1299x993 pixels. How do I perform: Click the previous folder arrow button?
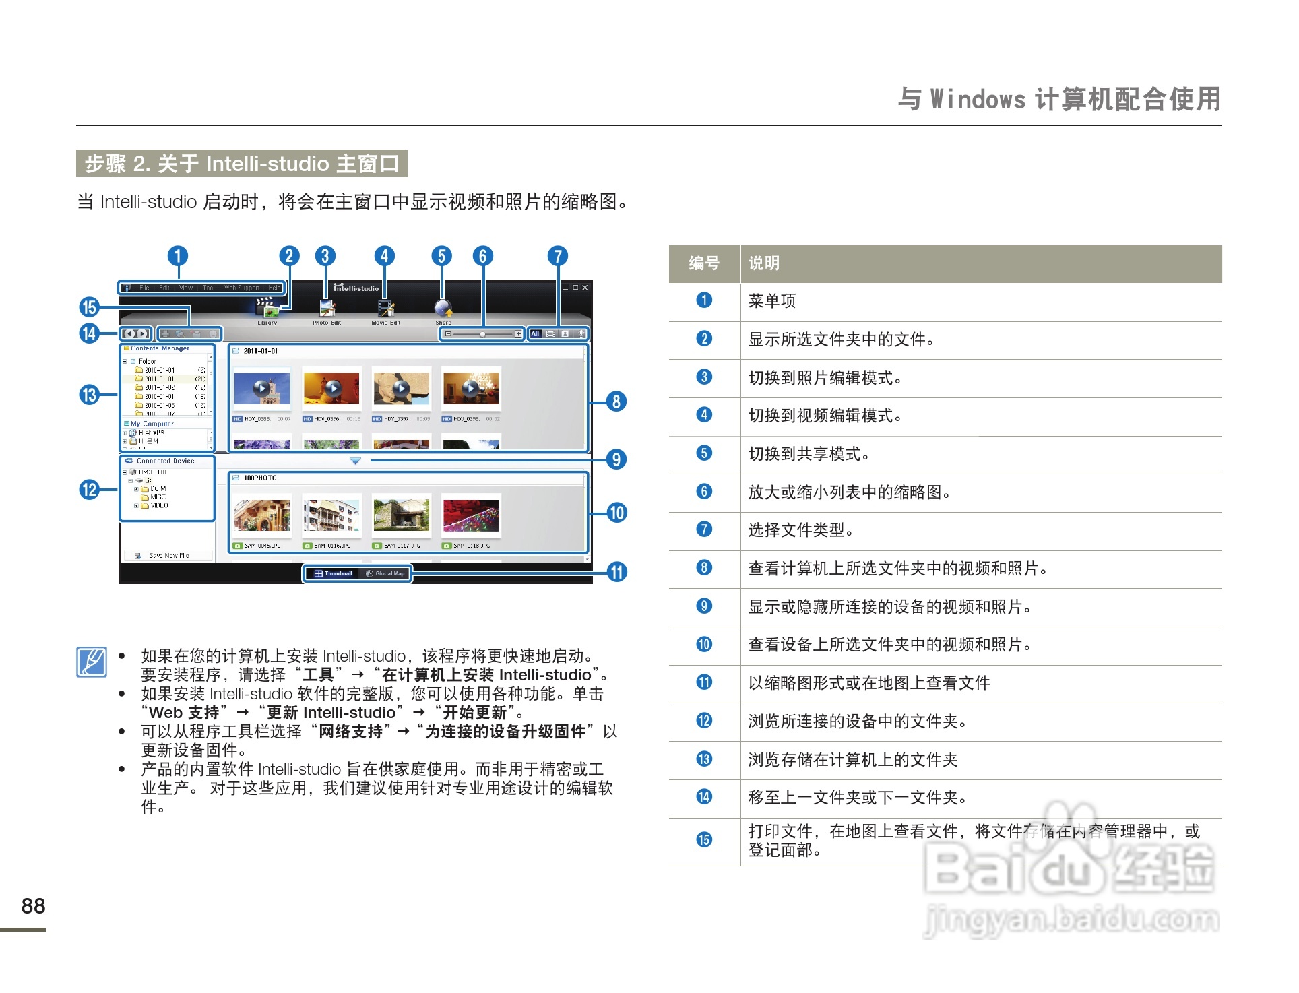pos(129,333)
